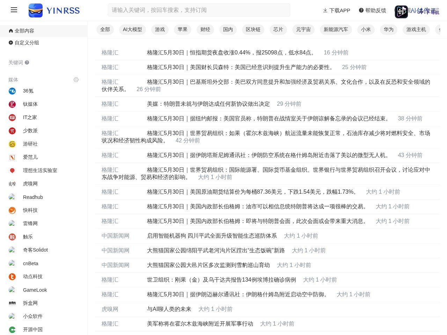This screenshot has height=335, width=447.
Task: Select the 华为 category tab
Action: 389,30
